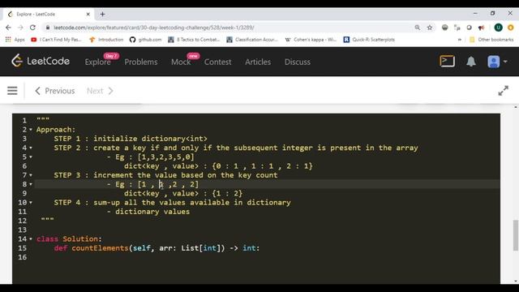Bookmark this page with the star
This screenshot has width=519, height=292.
[x=430, y=28]
